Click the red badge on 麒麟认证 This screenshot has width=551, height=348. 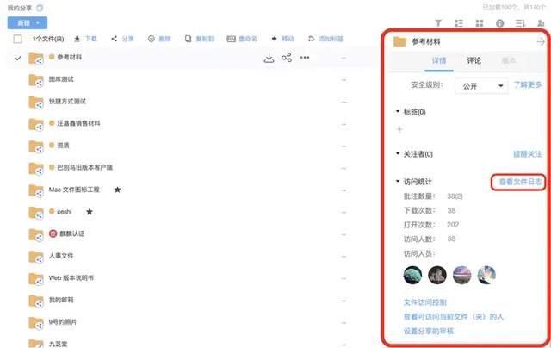pos(53,233)
